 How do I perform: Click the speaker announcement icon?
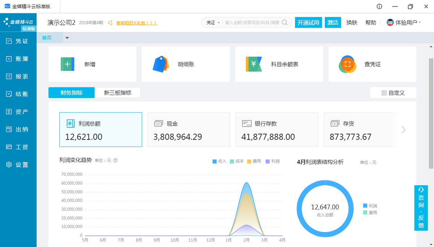(110, 22)
